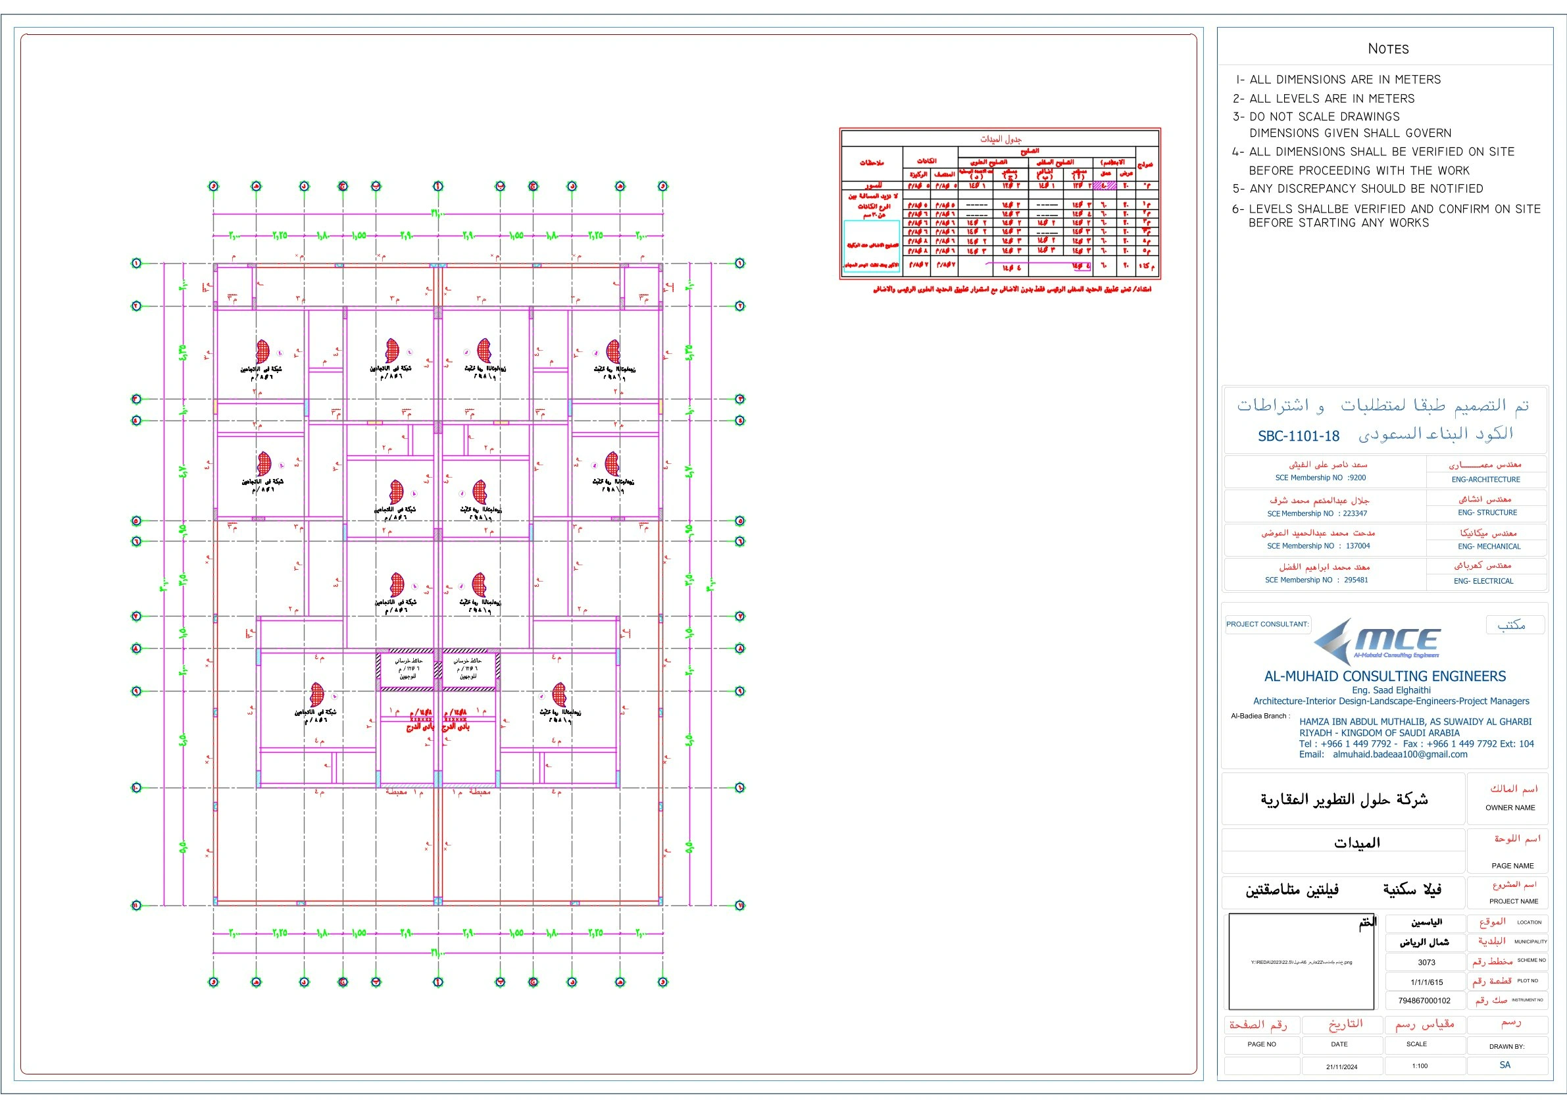
Task: Click the instrument number 794867000102 field
Action: click(x=1424, y=1001)
